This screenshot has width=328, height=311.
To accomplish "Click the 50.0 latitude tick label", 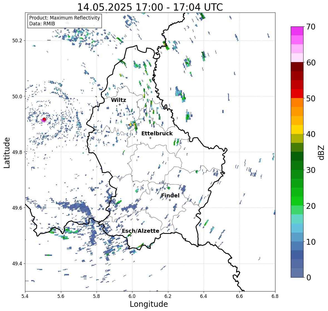I will coord(17,97).
